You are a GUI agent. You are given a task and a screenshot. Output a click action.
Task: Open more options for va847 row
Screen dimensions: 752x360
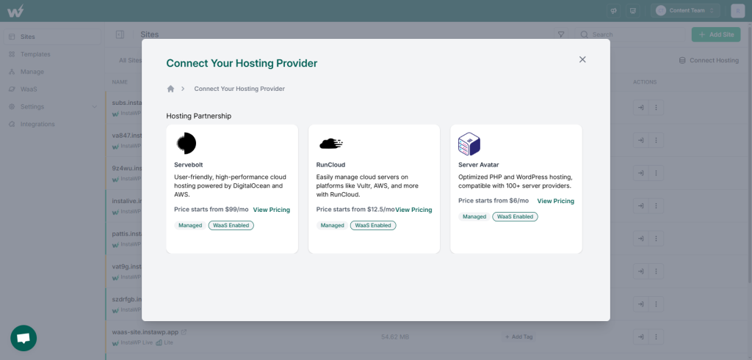656,140
